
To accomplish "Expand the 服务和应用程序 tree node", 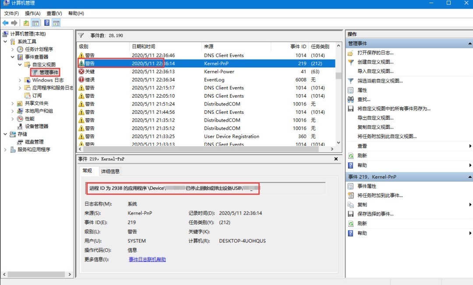I will pyautogui.click(x=5, y=149).
